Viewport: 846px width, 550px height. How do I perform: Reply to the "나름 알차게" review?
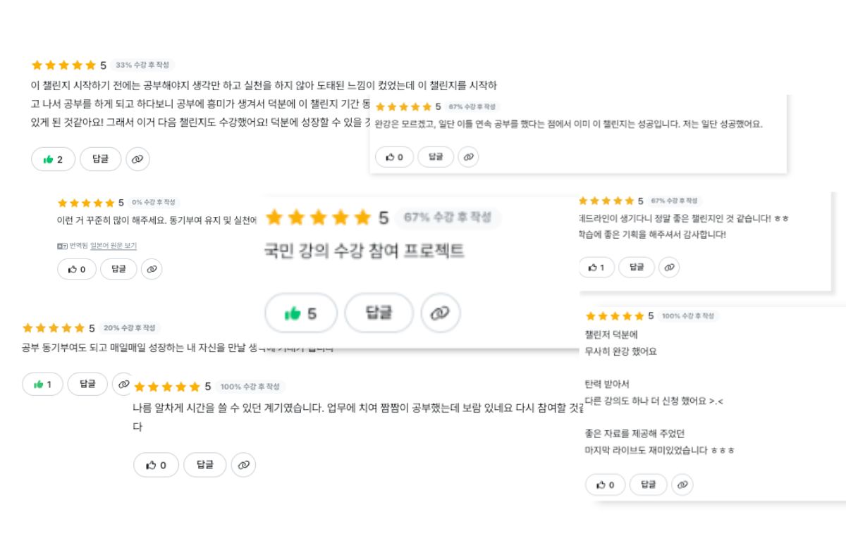204,465
